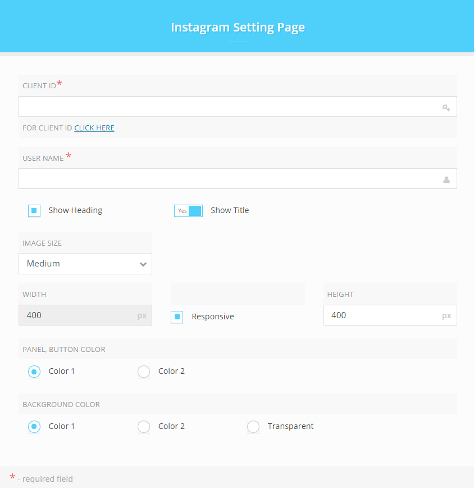Click the WIDTH label
The image size is (474, 488).
tap(34, 295)
